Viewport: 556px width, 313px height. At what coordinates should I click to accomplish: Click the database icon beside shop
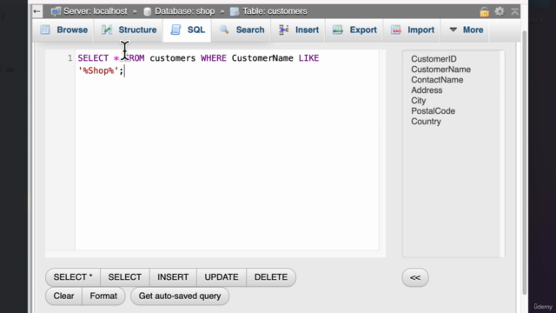pos(148,11)
